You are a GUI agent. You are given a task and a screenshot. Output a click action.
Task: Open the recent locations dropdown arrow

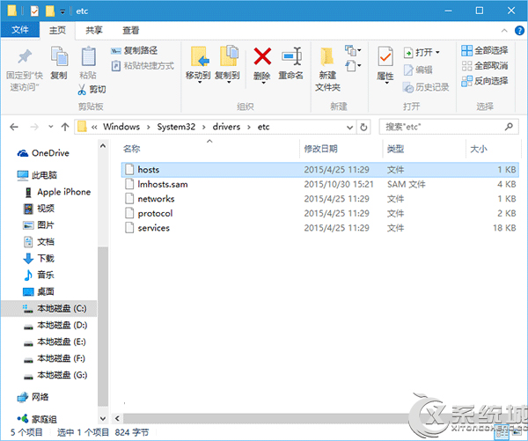point(51,127)
